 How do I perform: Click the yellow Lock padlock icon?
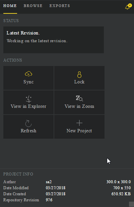point(79,75)
